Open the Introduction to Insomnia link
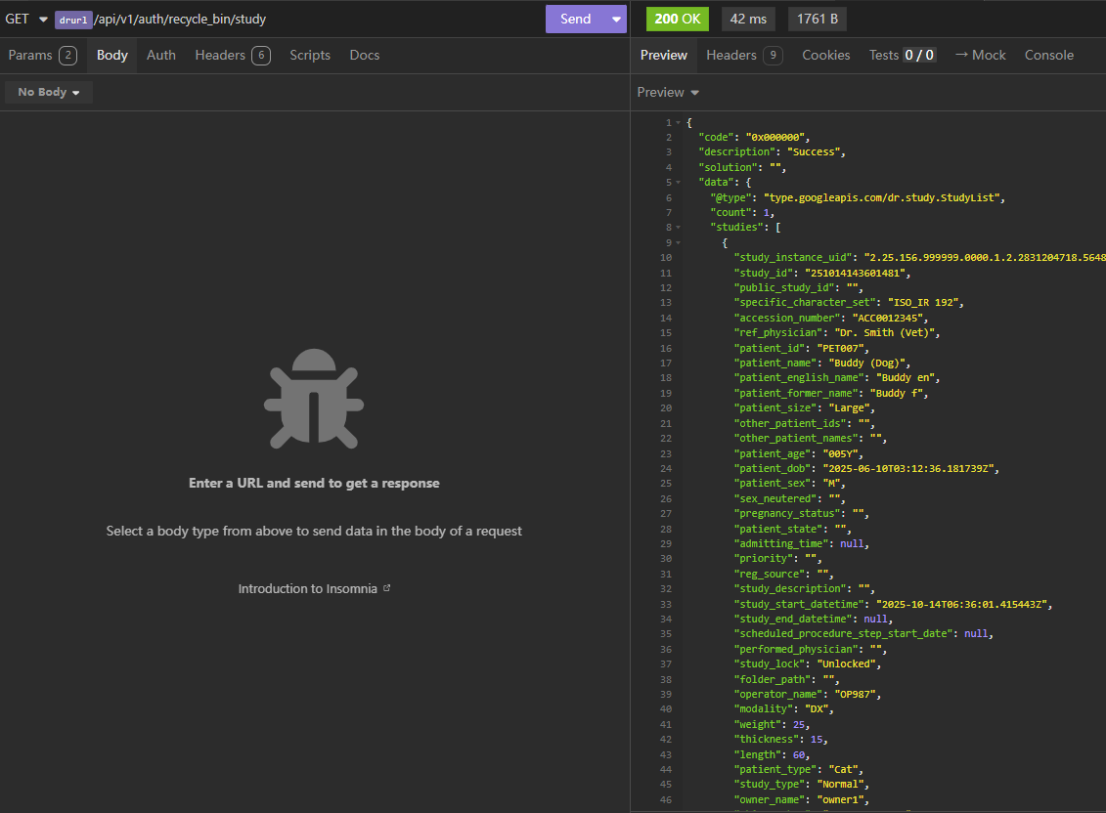Screen dimensions: 1106x813 pyautogui.click(x=307, y=588)
